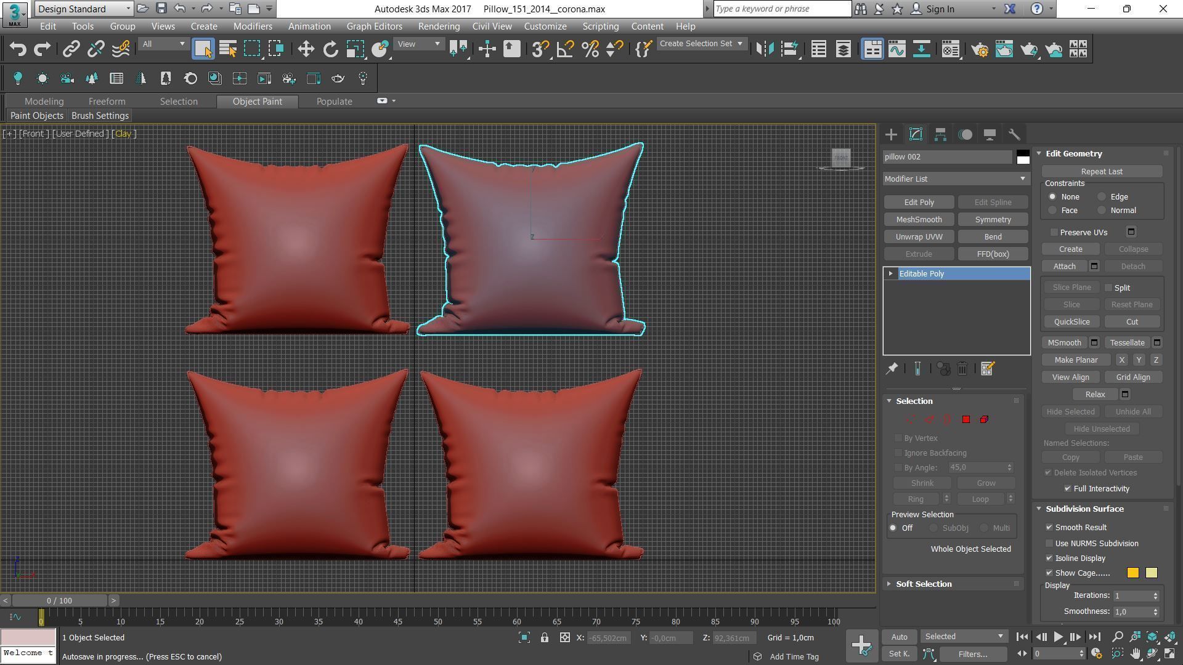
Task: Switch to the Motion command panel
Action: tap(965, 134)
